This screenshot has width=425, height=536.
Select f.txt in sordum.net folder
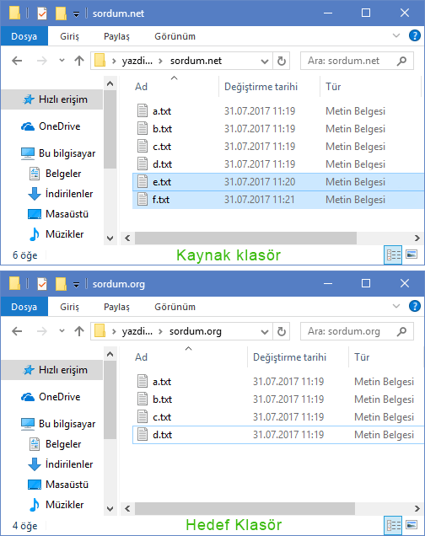(278, 200)
